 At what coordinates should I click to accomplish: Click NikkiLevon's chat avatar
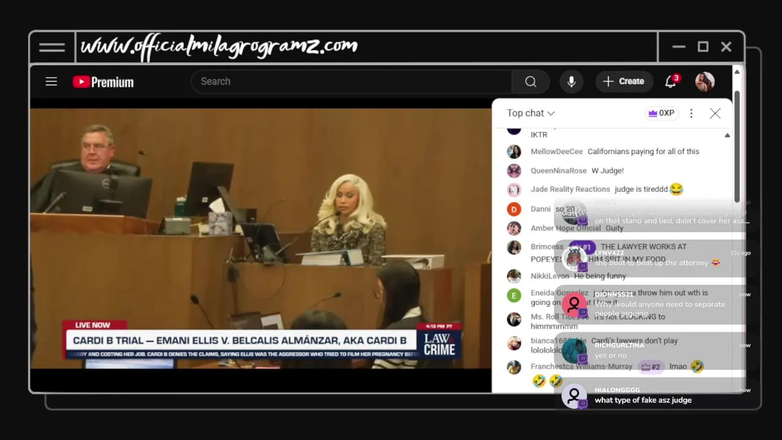click(514, 276)
